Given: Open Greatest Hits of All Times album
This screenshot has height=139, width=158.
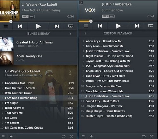Looking at the screenshot, I should click(39, 44).
